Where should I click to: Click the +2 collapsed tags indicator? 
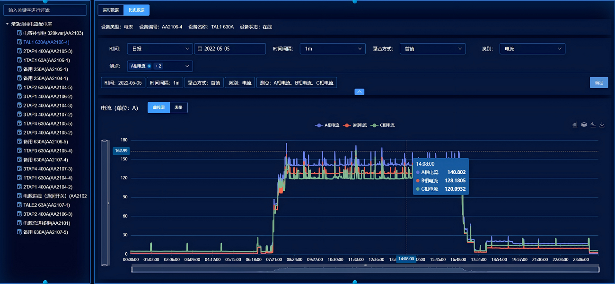[x=158, y=66]
